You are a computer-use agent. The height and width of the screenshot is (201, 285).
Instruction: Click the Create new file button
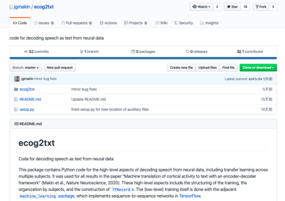pyautogui.click(x=180, y=68)
